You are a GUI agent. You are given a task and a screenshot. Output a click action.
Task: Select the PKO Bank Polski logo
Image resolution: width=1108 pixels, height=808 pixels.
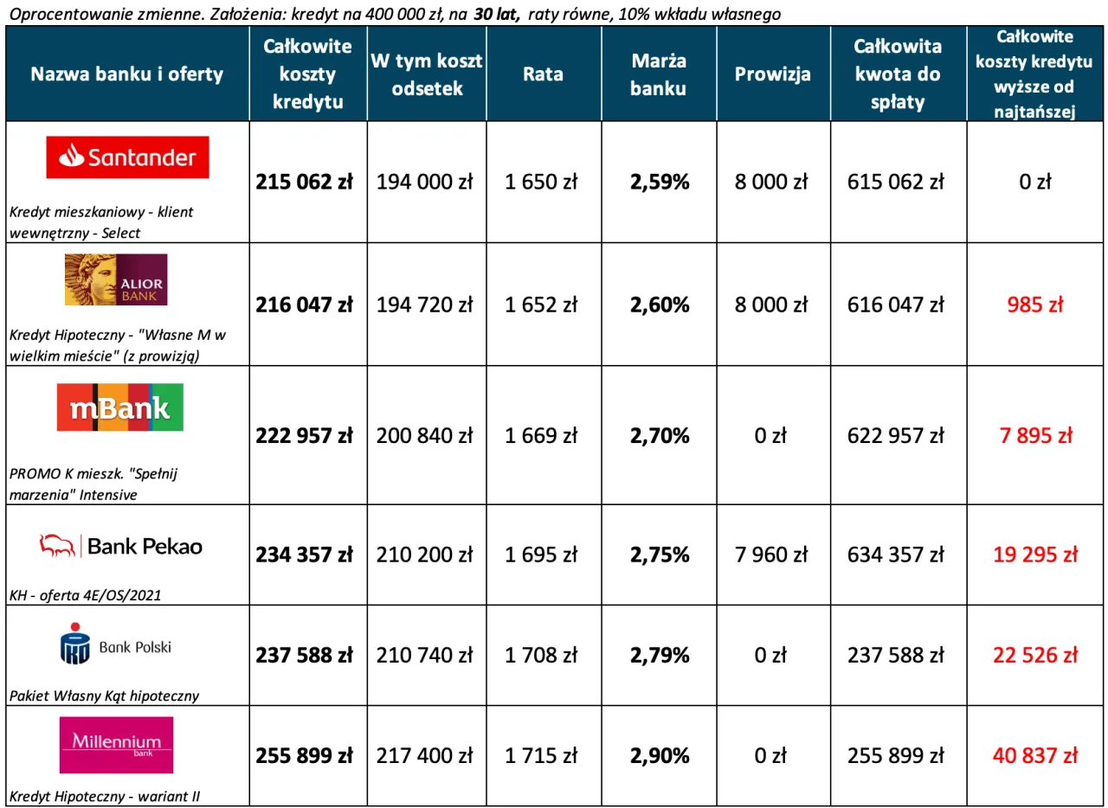[116, 648]
